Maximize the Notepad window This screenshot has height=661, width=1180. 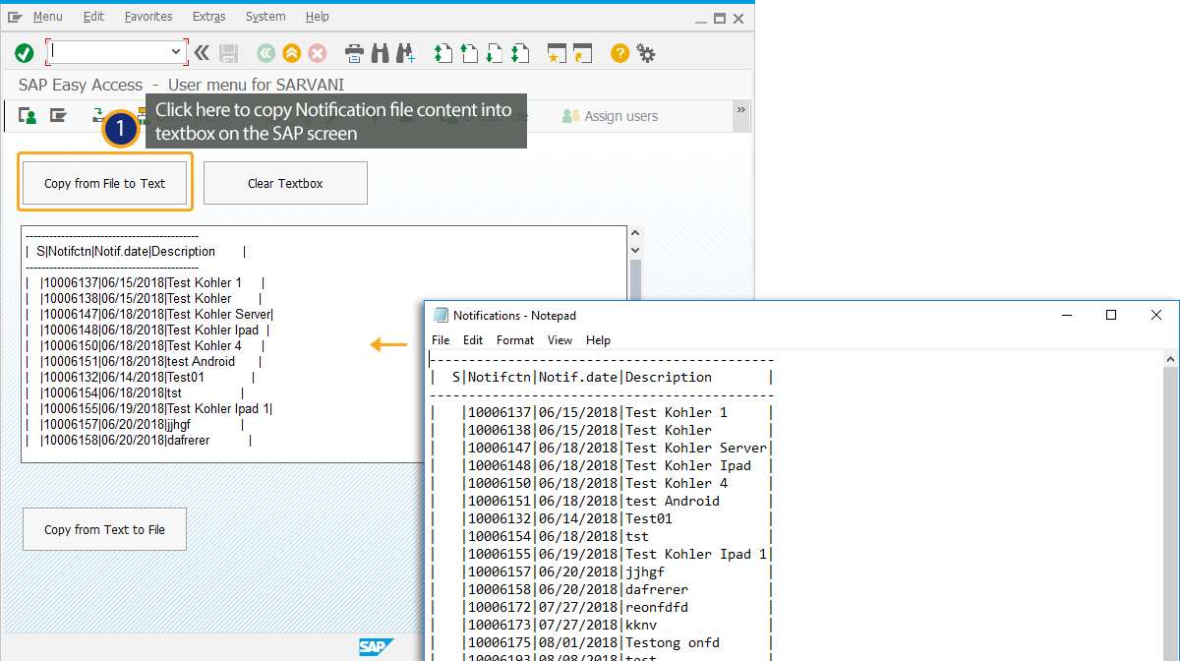pos(1111,315)
